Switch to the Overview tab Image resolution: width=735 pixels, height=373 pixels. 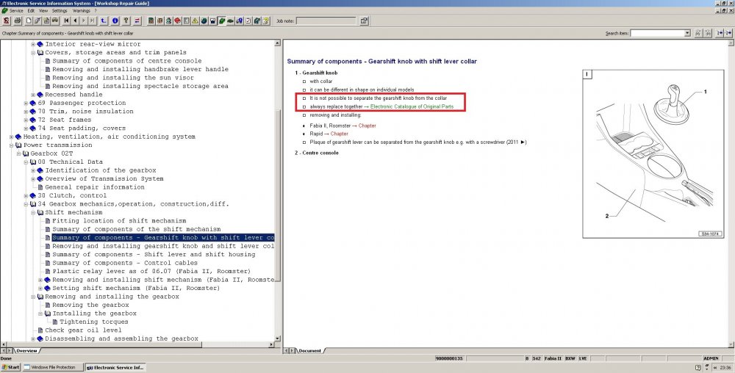pos(26,350)
